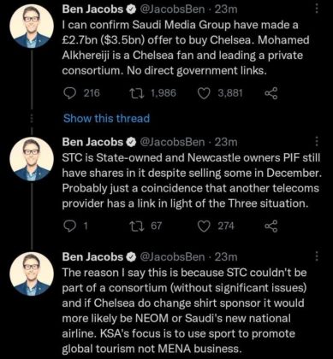Share the Chelsea offer tweet
Image resolution: width=333 pixels, height=359 pixels.
[271, 93]
